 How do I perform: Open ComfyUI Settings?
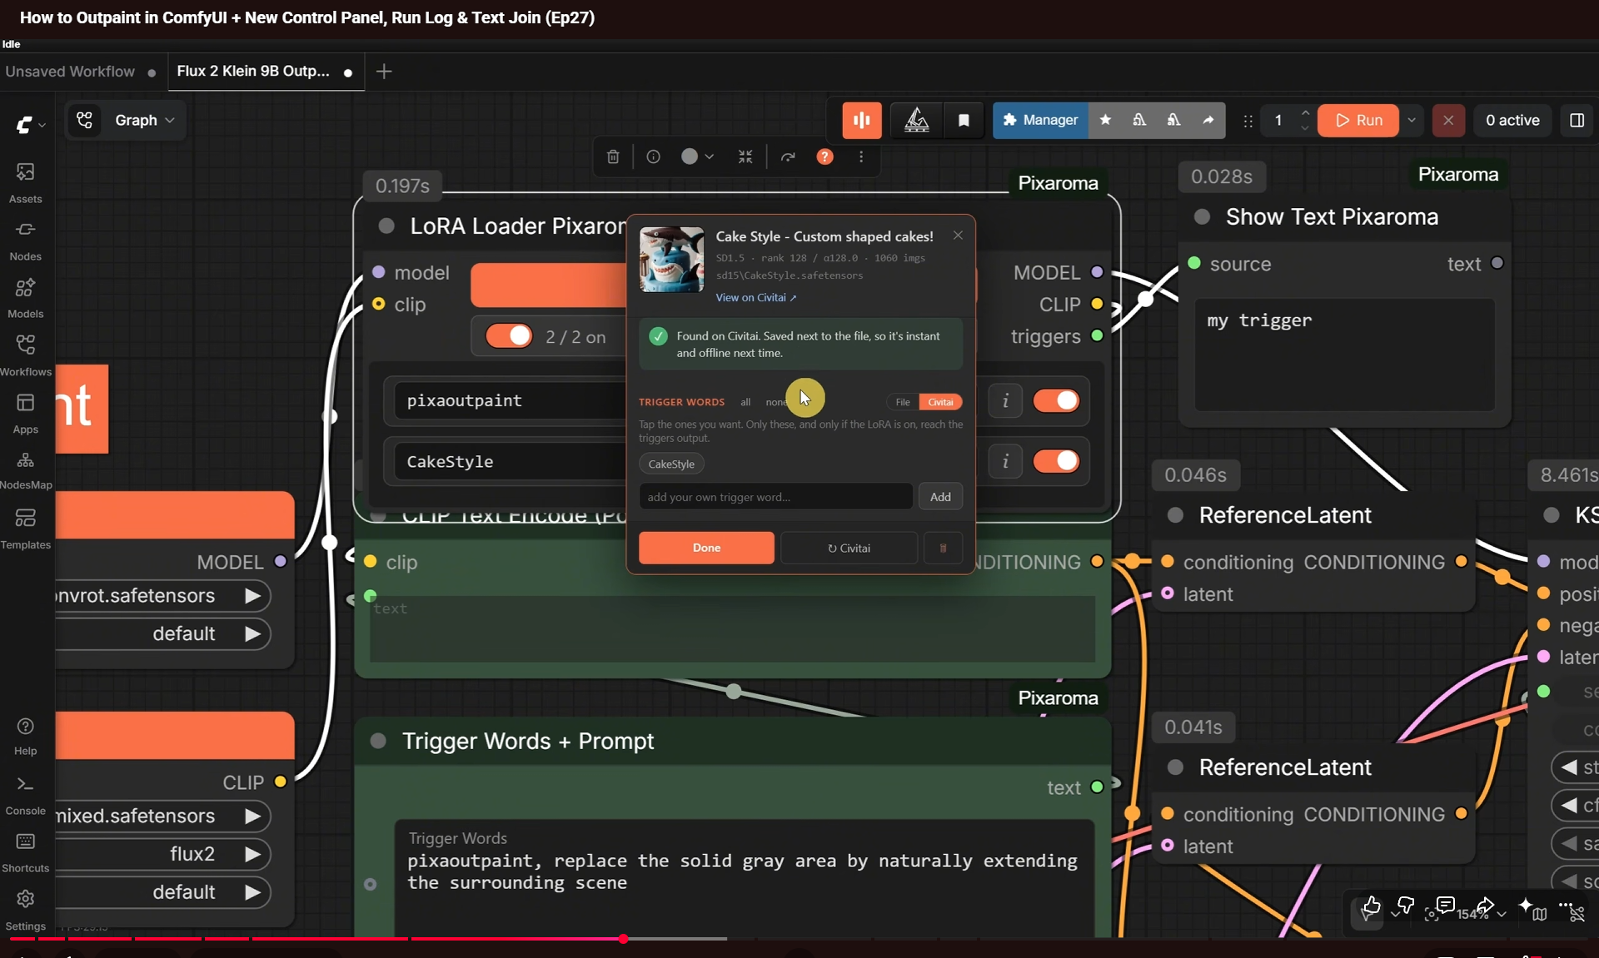(x=26, y=910)
